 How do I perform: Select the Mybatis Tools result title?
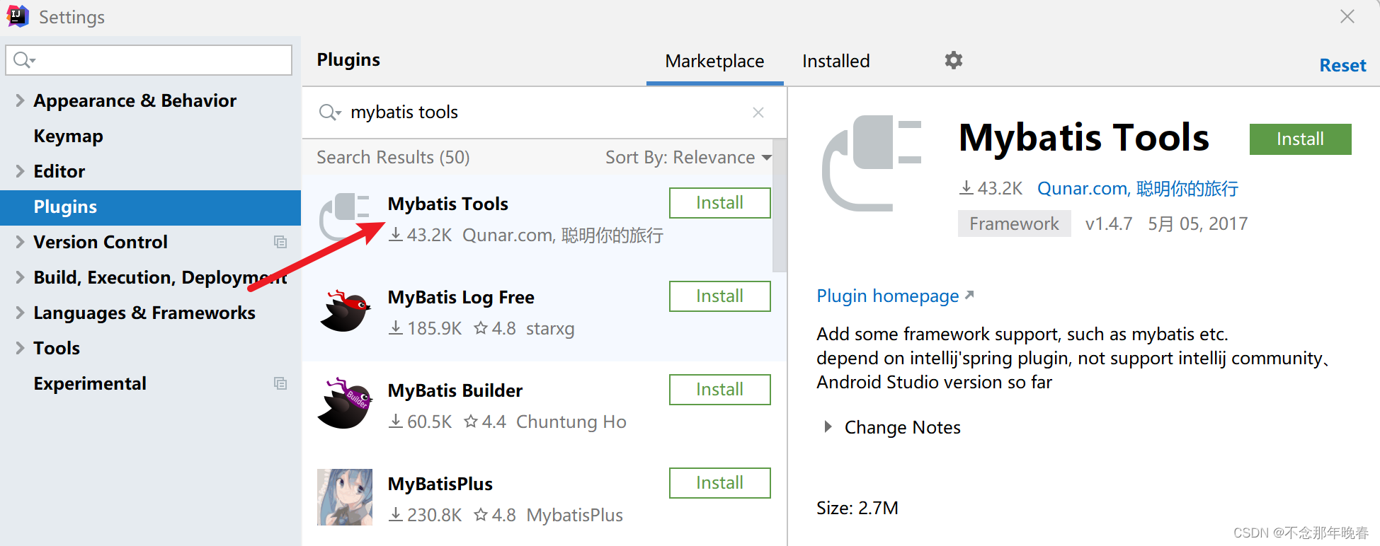click(x=447, y=204)
